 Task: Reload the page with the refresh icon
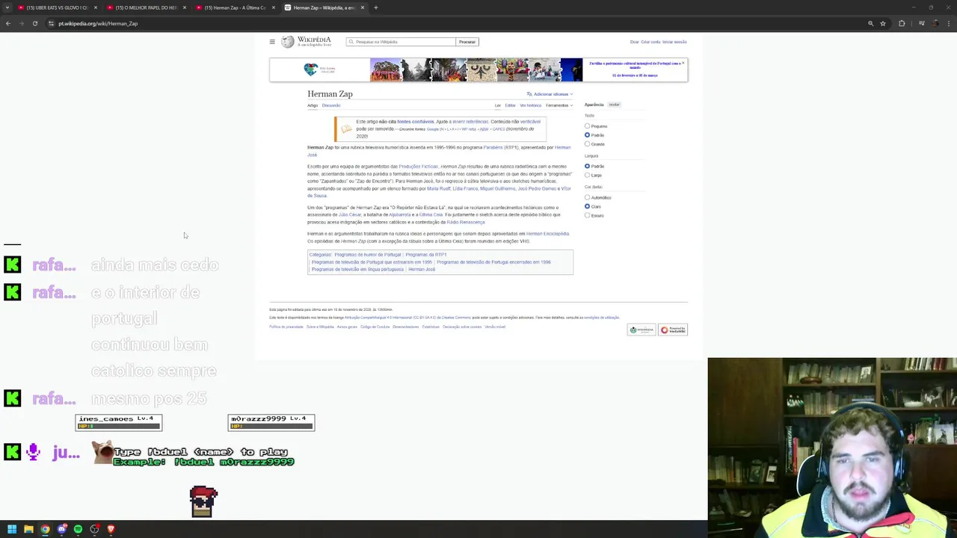coord(34,23)
